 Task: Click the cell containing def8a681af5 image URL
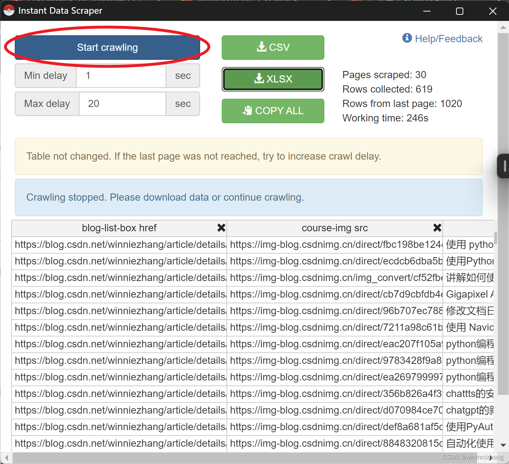(x=335, y=427)
